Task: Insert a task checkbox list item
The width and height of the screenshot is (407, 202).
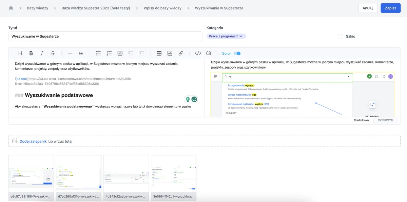Action: [120, 53]
